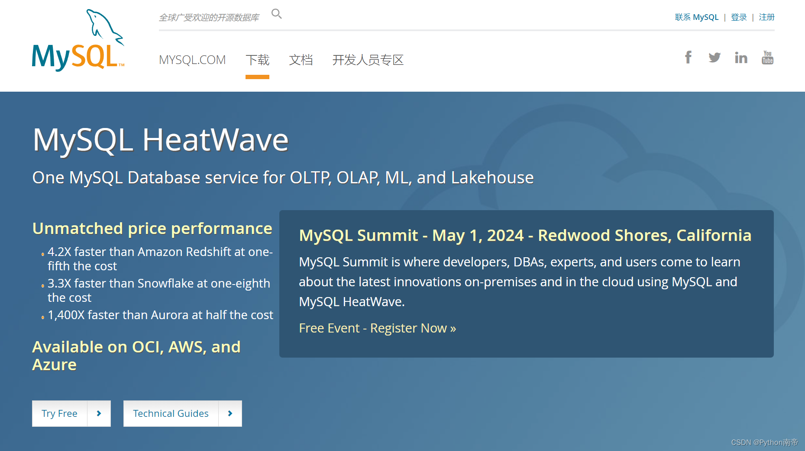
Task: Click the MySQL dolphin logo
Action: point(78,40)
